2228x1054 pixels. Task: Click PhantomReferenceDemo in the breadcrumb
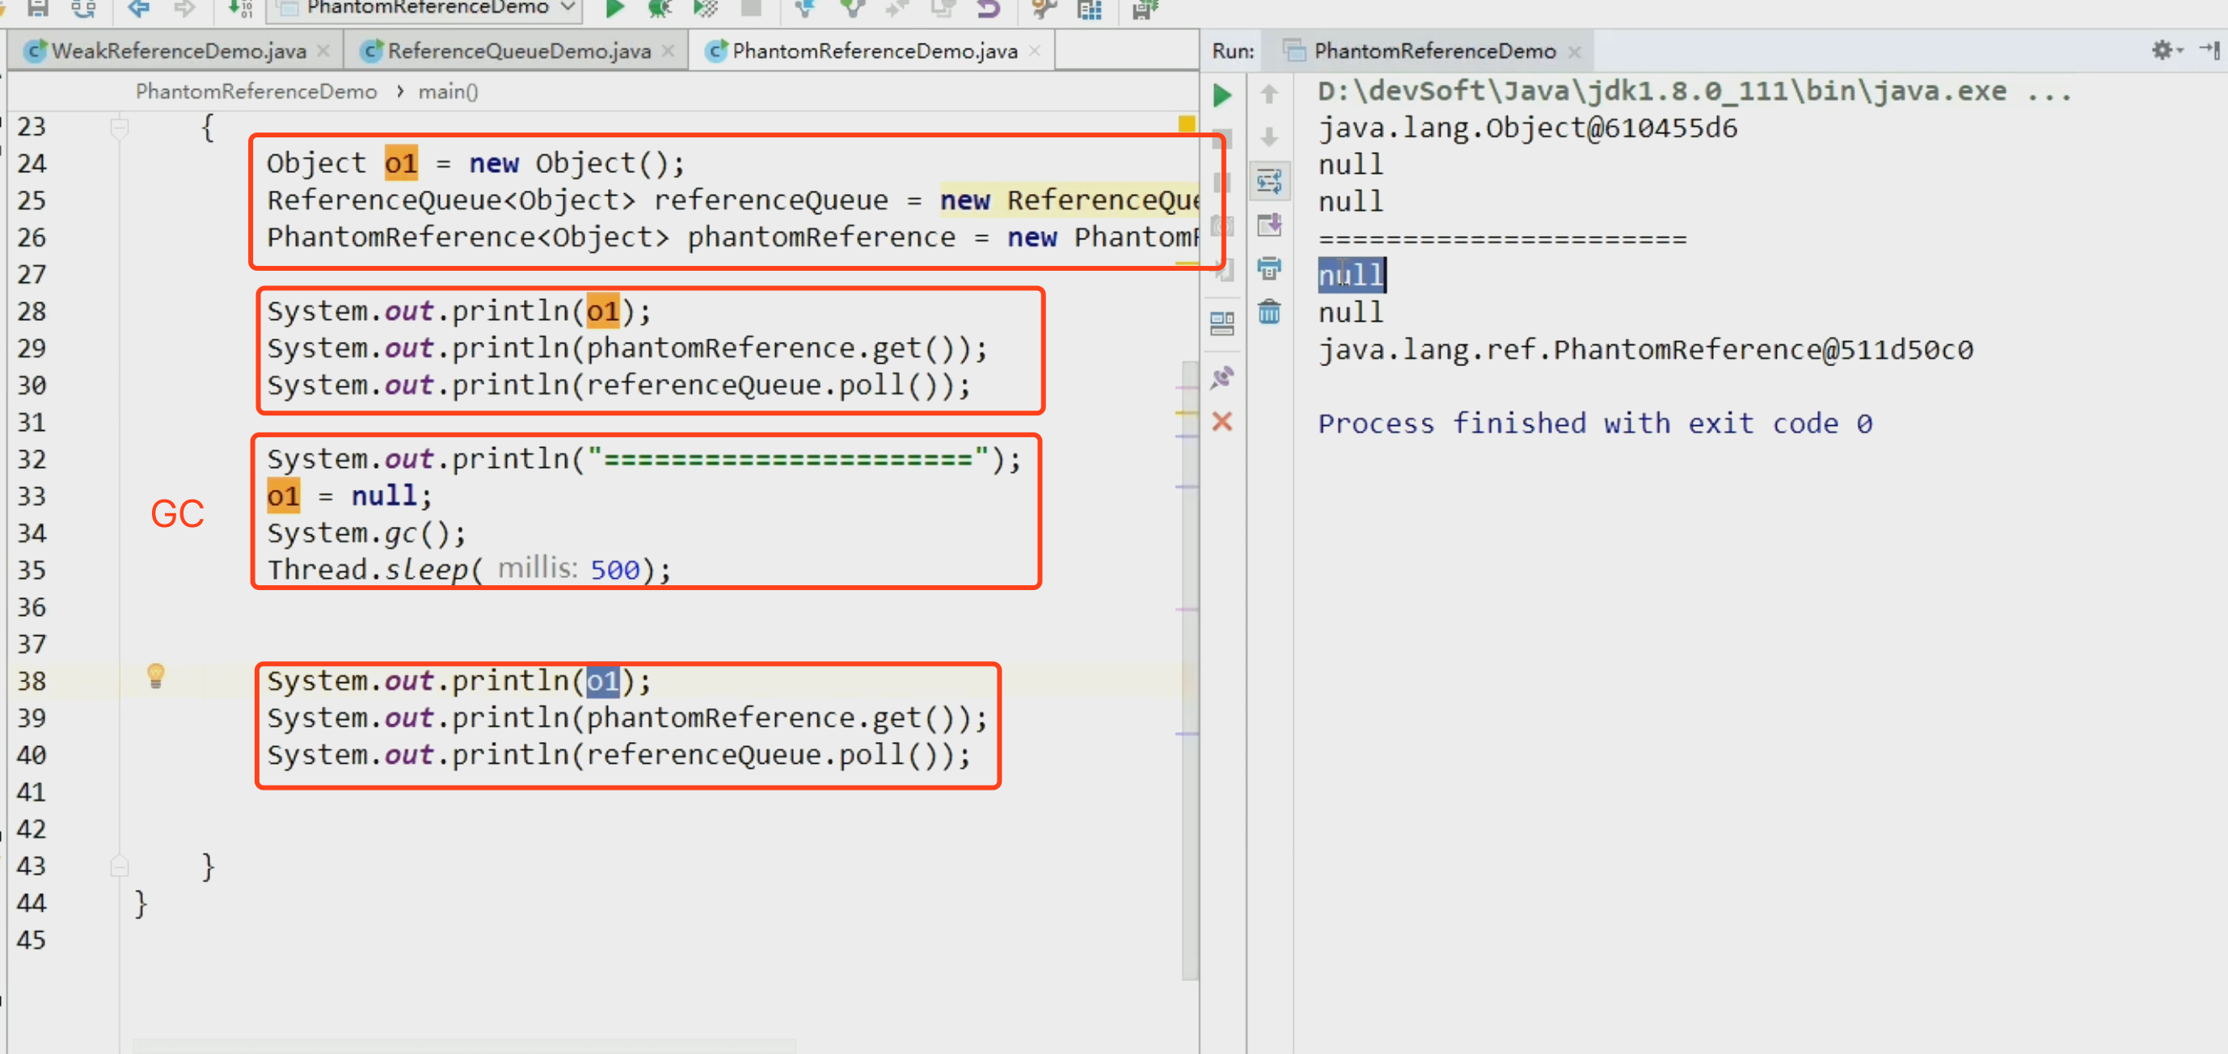tap(256, 91)
